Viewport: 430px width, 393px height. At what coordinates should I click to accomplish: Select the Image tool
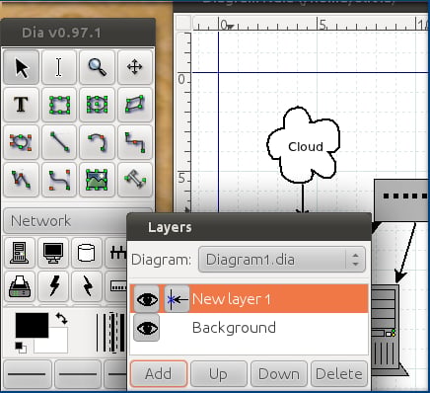[x=97, y=180]
